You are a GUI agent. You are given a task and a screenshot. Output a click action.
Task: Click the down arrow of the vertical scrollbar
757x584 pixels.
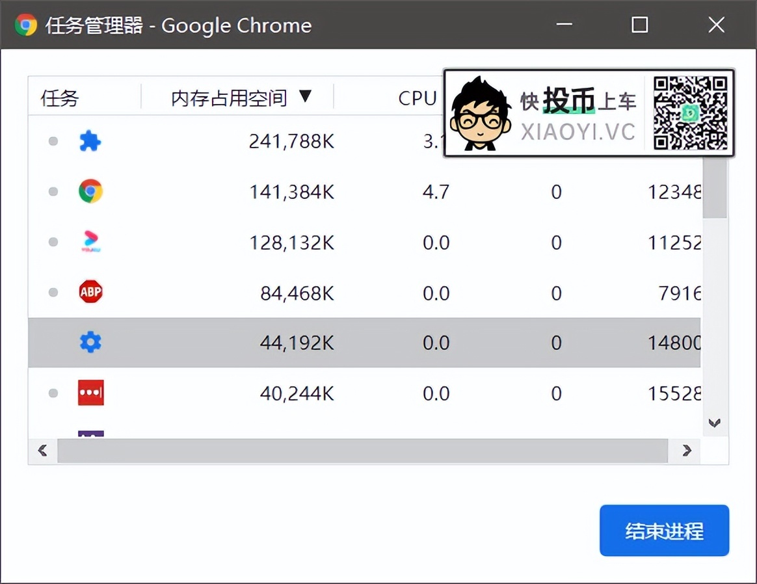pyautogui.click(x=715, y=423)
